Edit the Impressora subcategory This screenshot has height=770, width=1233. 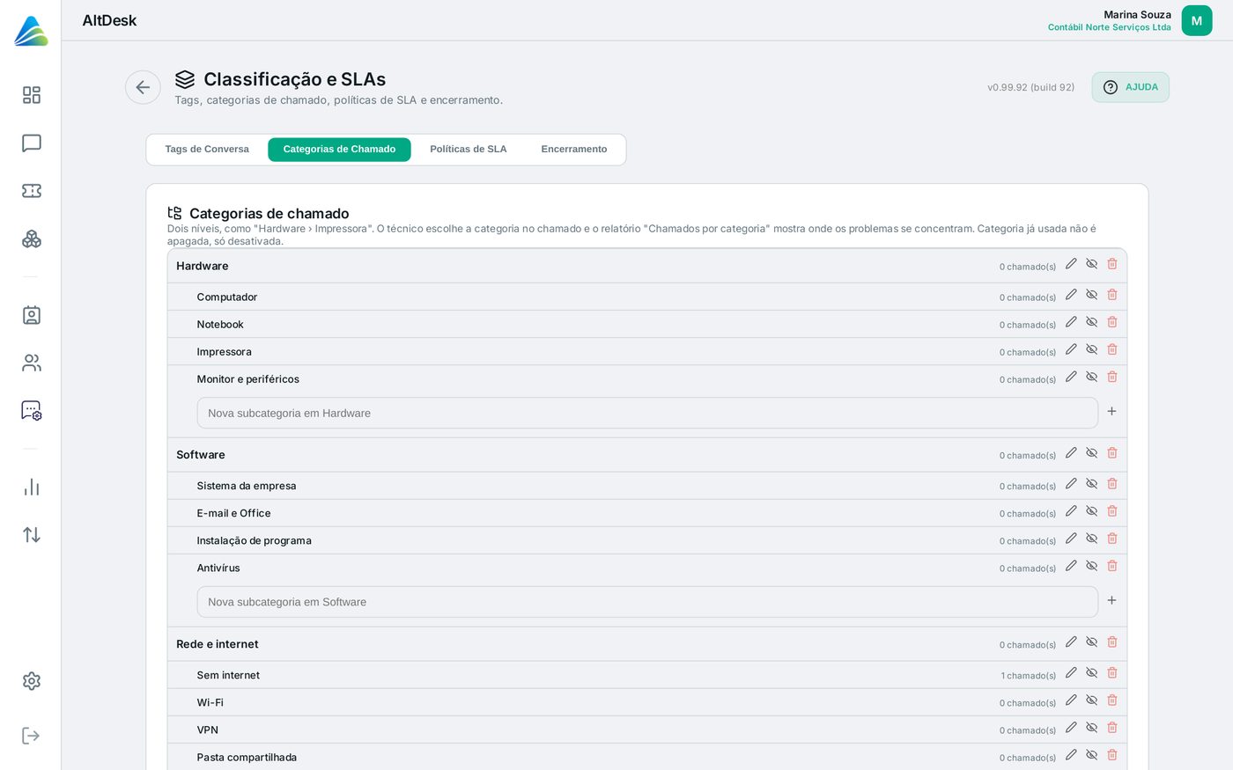pos(1071,349)
